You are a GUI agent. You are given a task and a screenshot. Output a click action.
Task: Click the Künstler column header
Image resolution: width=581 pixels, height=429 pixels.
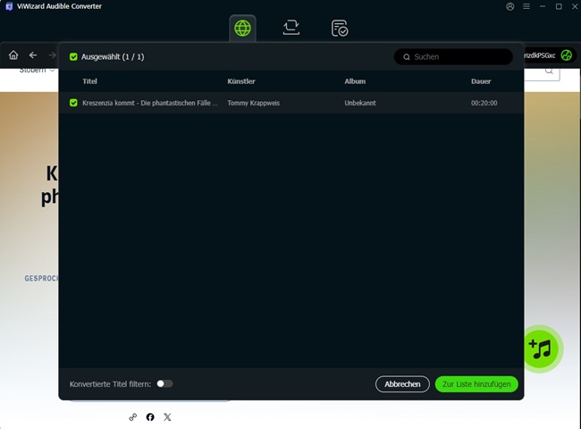(x=241, y=81)
